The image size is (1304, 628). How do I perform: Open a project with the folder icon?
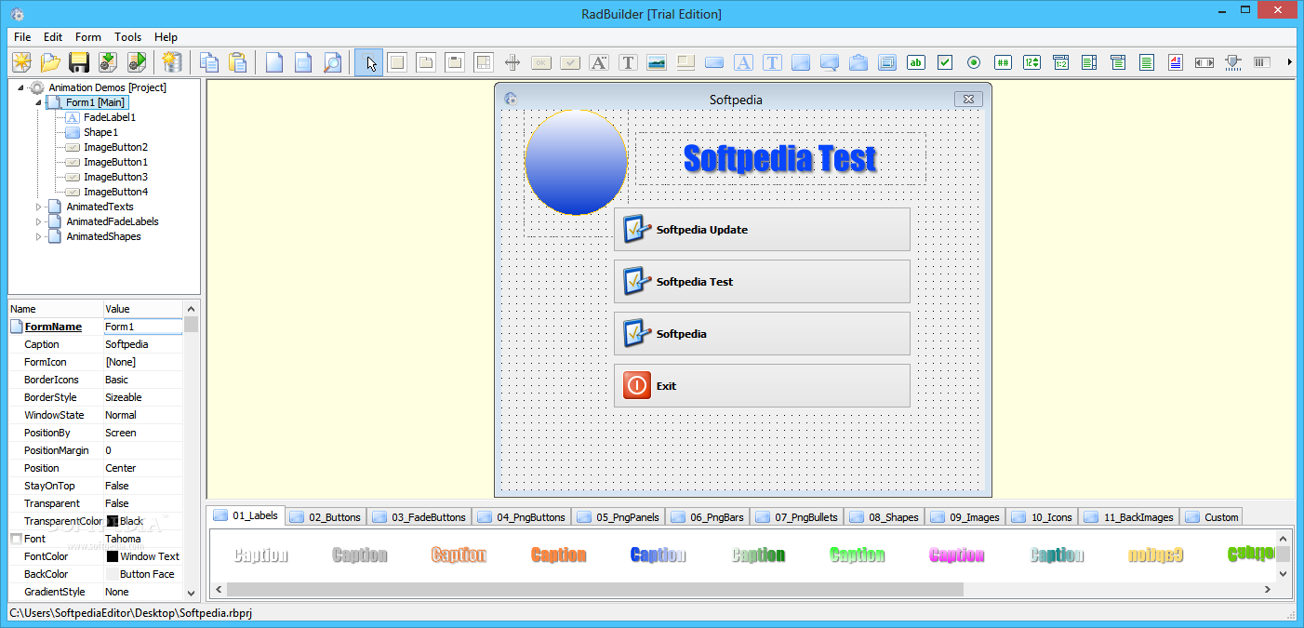(x=50, y=62)
